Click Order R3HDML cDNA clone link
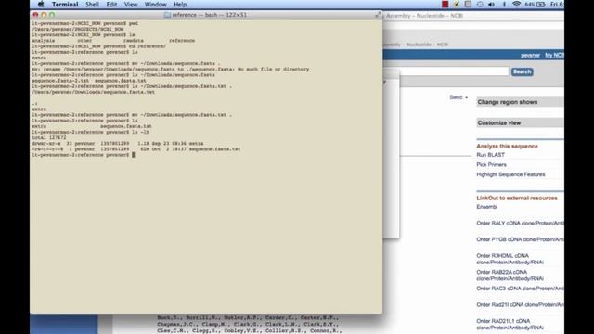594x334 pixels. click(510, 259)
